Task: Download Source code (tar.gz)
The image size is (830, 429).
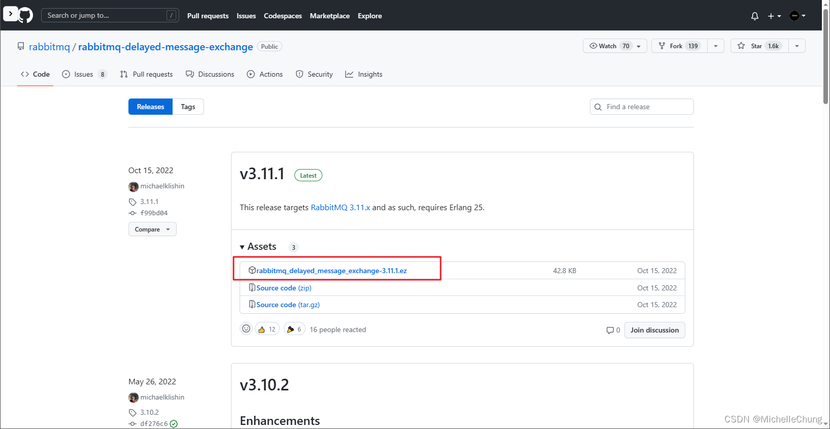Action: tap(288, 305)
